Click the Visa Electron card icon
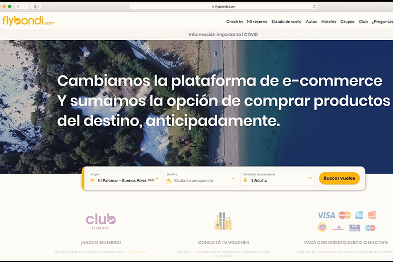The height and width of the screenshot is (262, 393). point(354,228)
